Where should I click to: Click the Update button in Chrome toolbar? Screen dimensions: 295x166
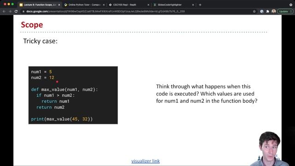click(285, 12)
